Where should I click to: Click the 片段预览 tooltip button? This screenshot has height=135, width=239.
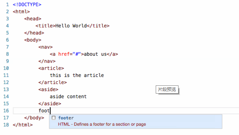pyautogui.click(x=167, y=90)
